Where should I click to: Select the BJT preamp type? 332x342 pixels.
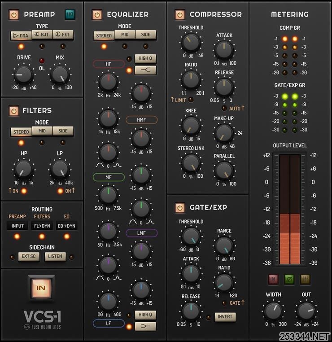tap(42, 35)
